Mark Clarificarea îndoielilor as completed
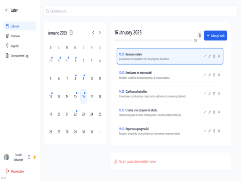The width and height of the screenshot is (241, 181). [x=205, y=94]
